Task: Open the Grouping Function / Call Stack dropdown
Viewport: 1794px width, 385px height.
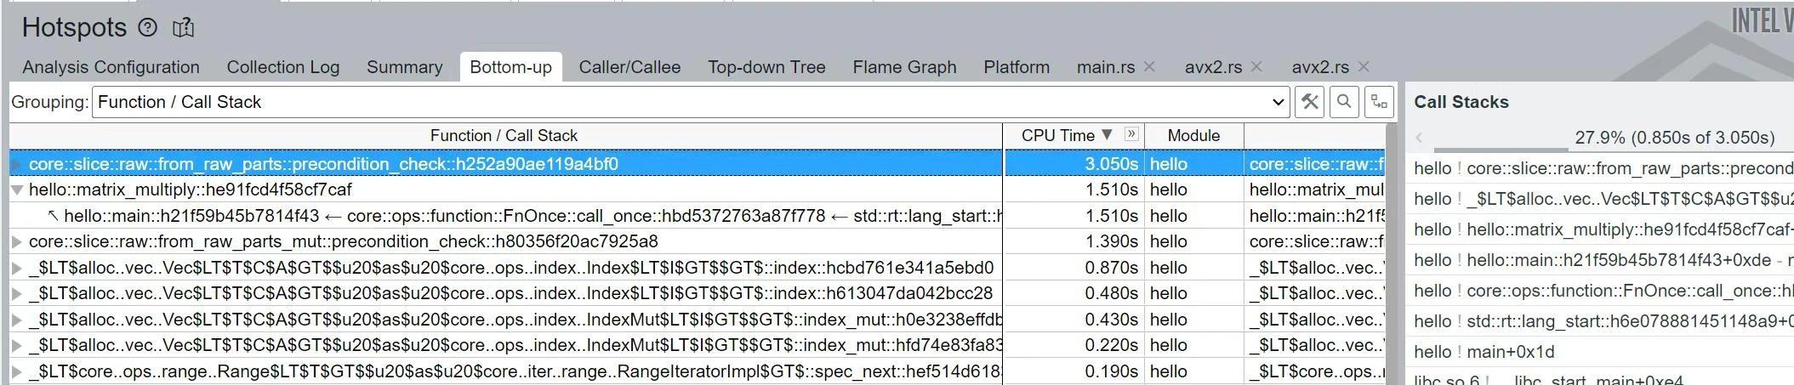Action: [691, 102]
